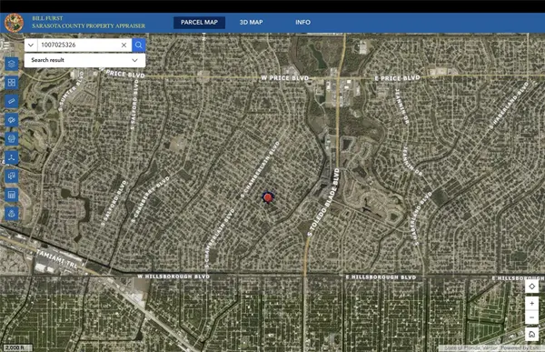Click the Sarasota County seal logo
Screen dimensions: 545x352
coord(14,23)
